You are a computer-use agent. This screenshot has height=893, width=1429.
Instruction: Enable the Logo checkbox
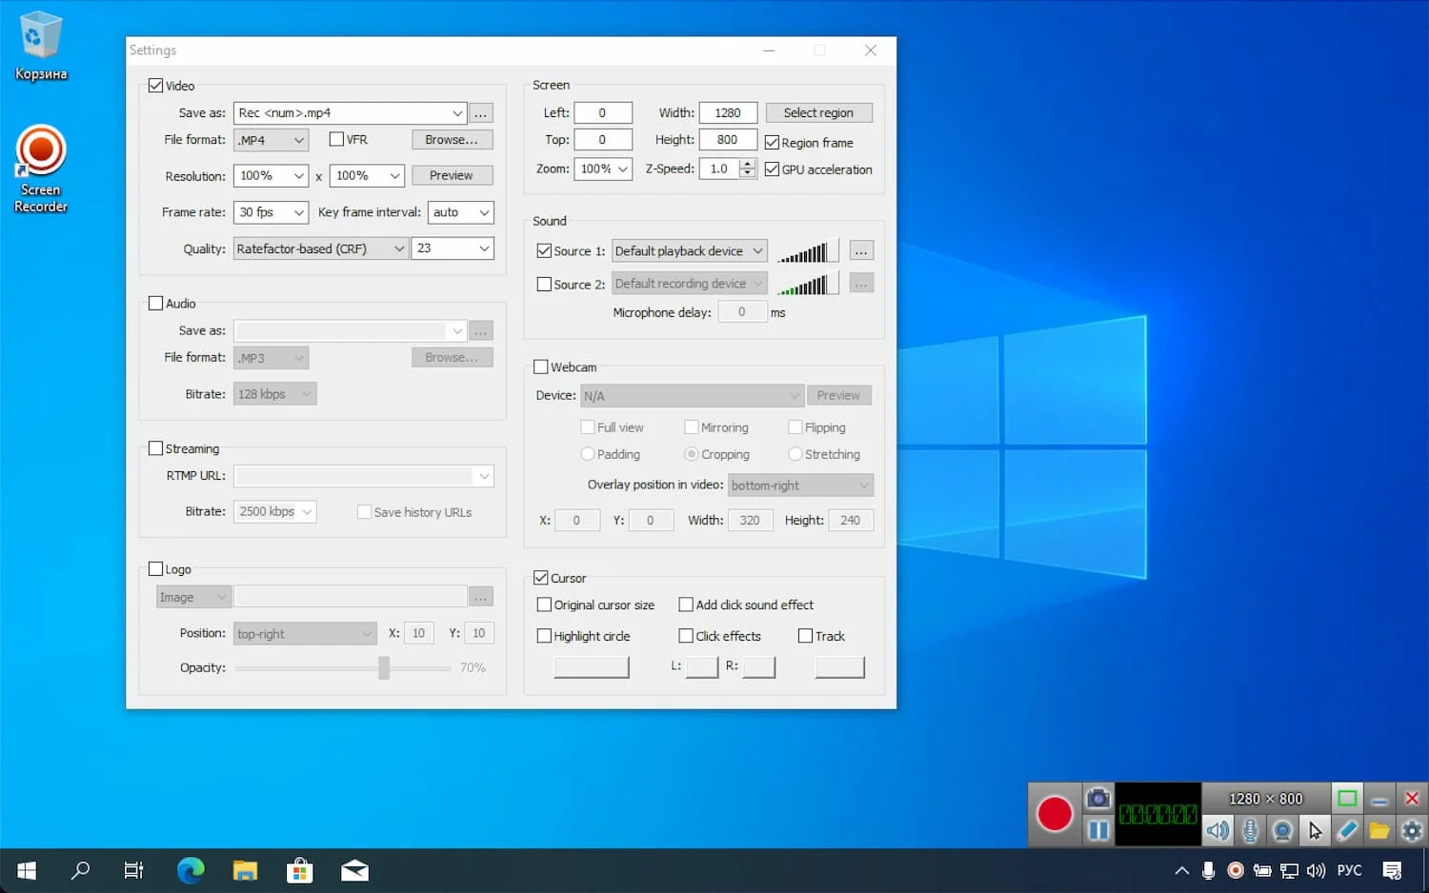155,569
